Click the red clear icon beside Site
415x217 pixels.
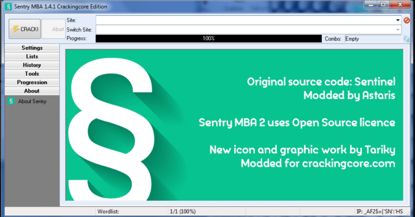pos(407,20)
